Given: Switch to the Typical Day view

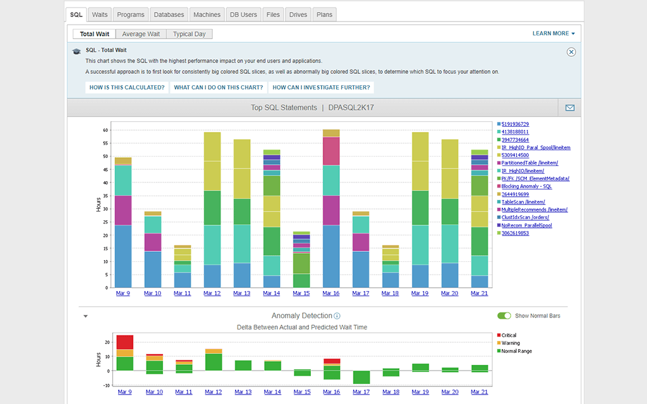Looking at the screenshot, I should coord(190,34).
